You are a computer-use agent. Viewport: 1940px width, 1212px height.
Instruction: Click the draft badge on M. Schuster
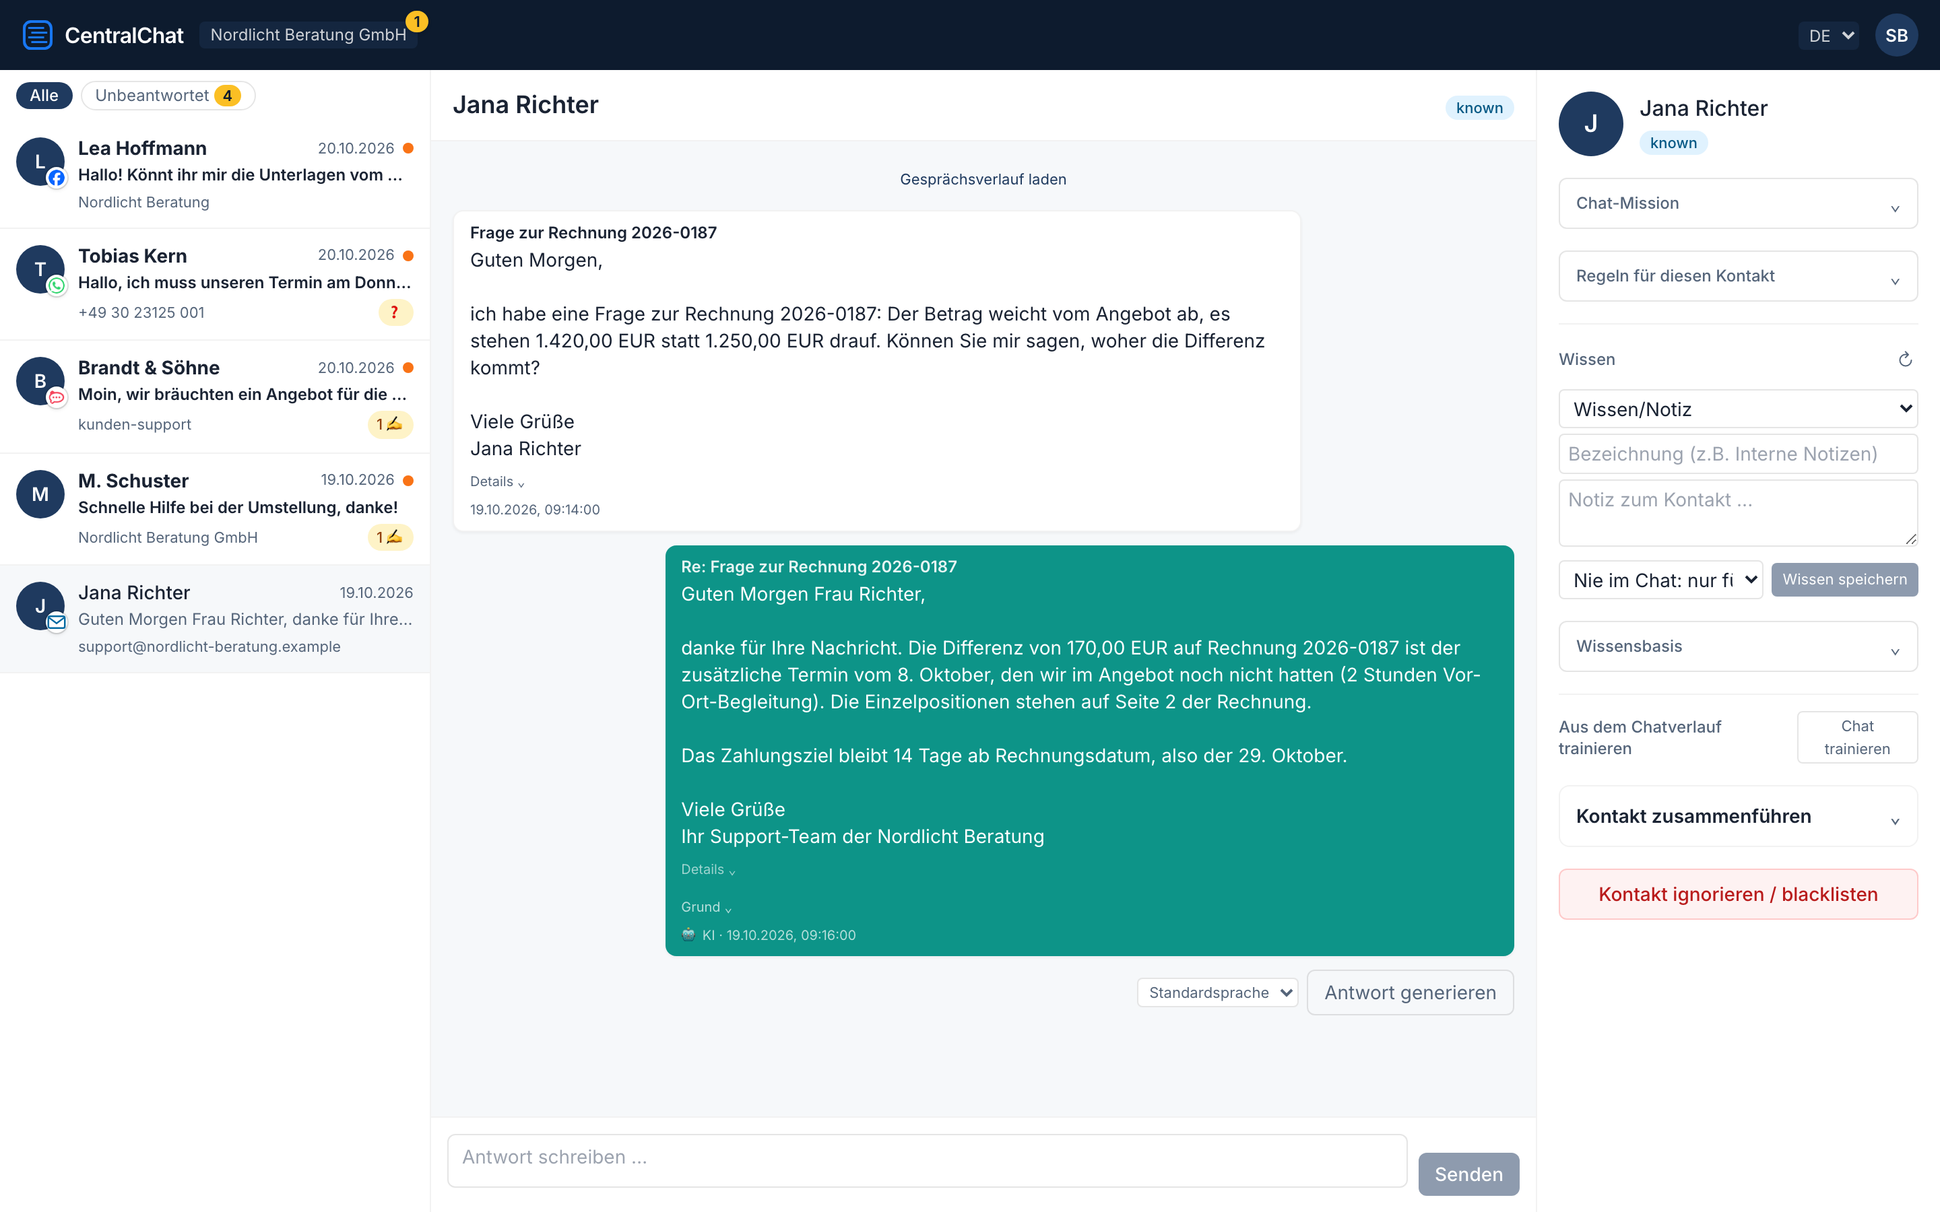coord(391,537)
